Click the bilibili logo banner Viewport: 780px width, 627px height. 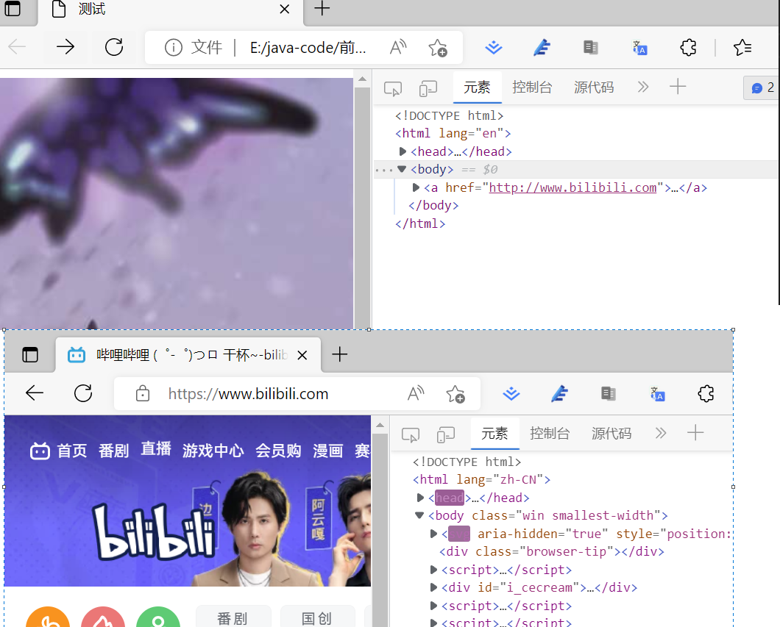pyautogui.click(x=156, y=531)
